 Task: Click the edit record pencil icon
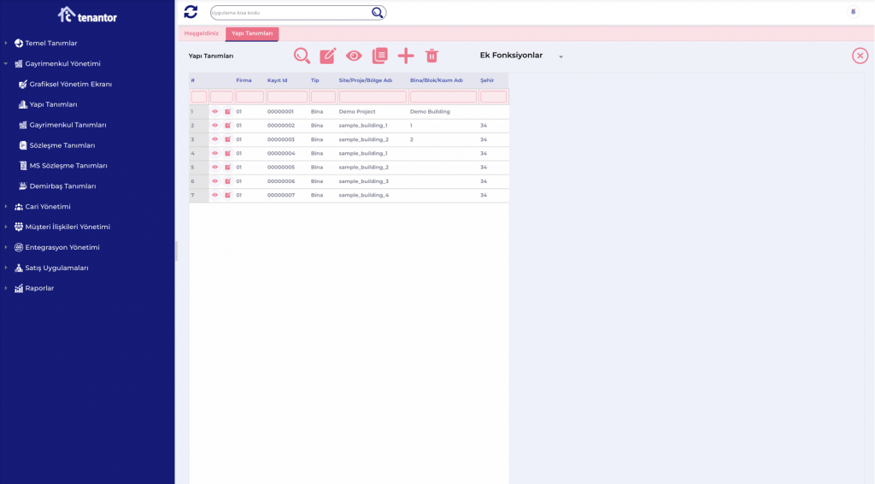click(327, 56)
